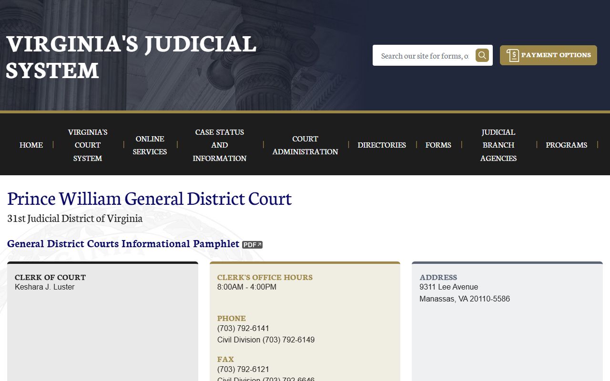The image size is (610, 381).
Task: Click Civil Division phone (703) 792-6149
Action: (x=266, y=340)
